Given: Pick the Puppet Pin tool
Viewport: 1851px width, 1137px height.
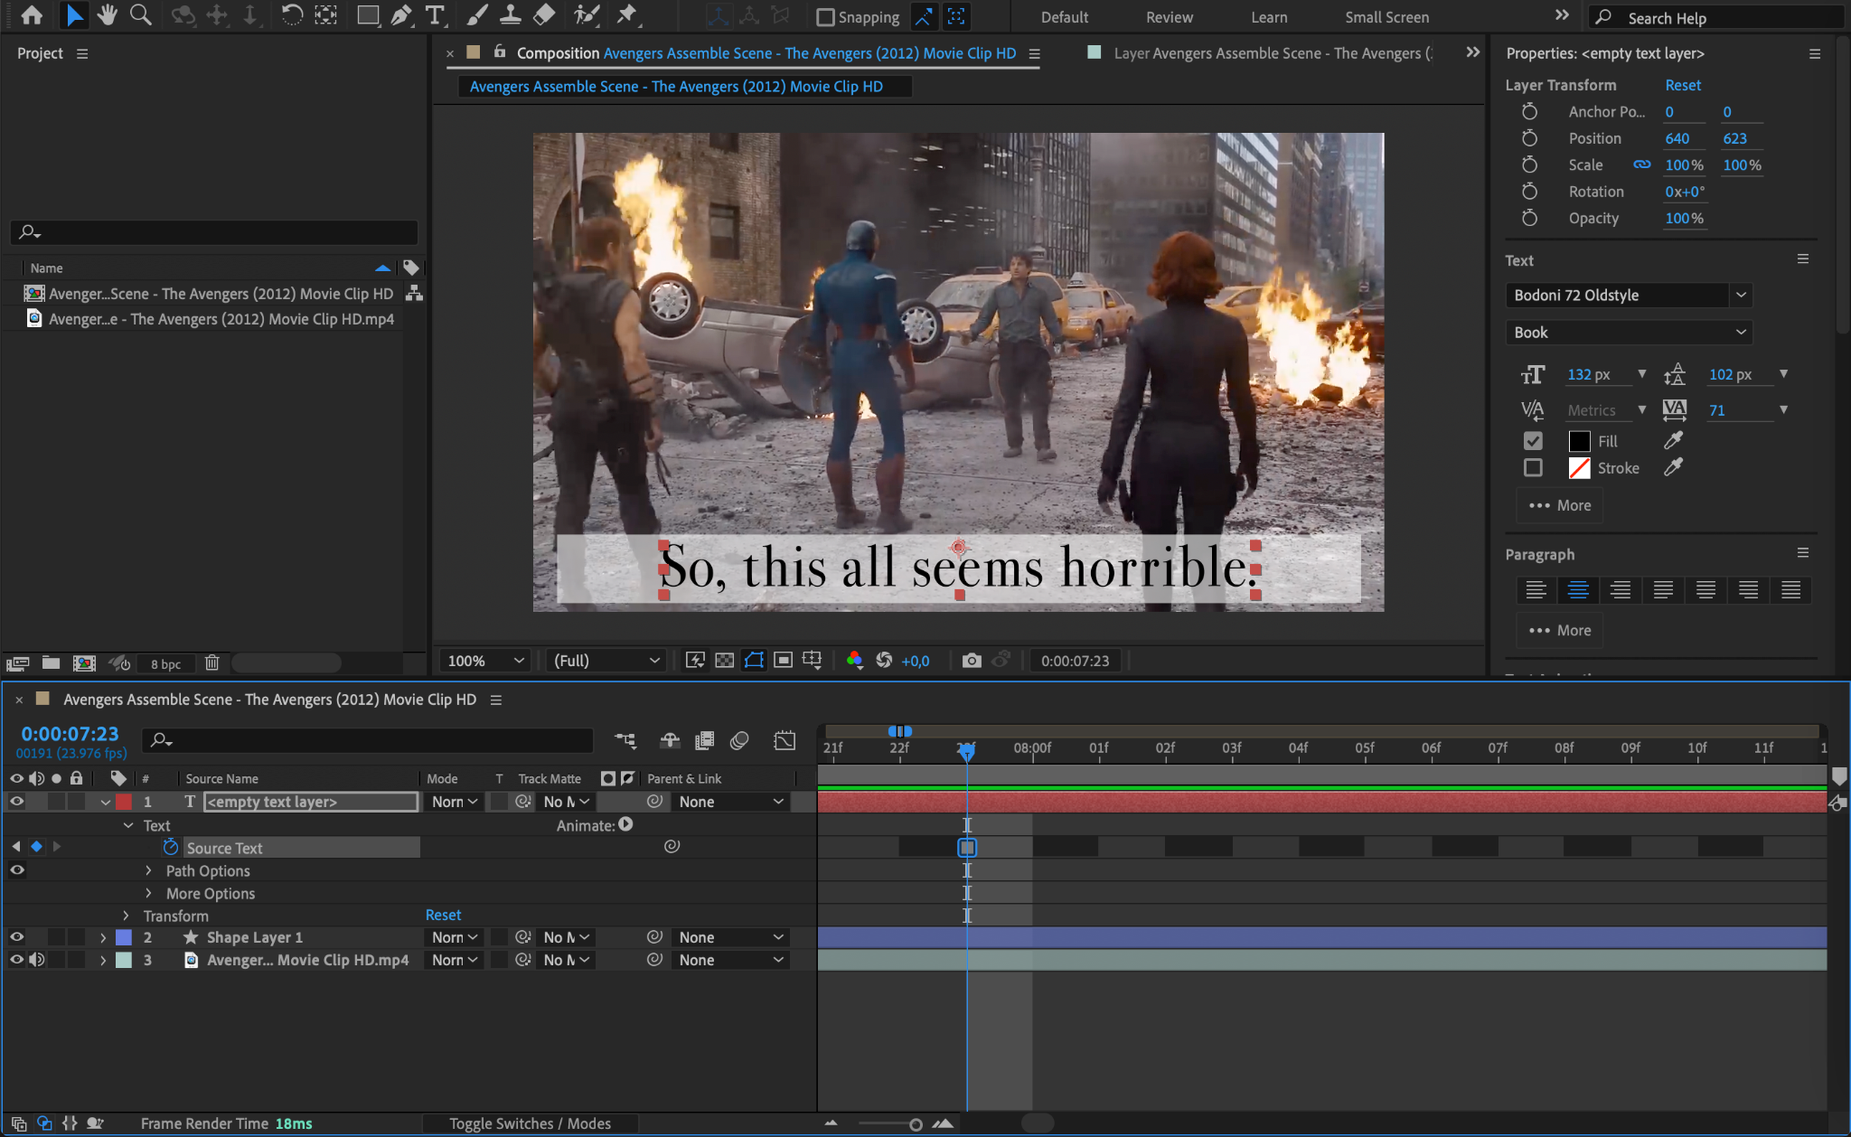Looking at the screenshot, I should pos(626,15).
